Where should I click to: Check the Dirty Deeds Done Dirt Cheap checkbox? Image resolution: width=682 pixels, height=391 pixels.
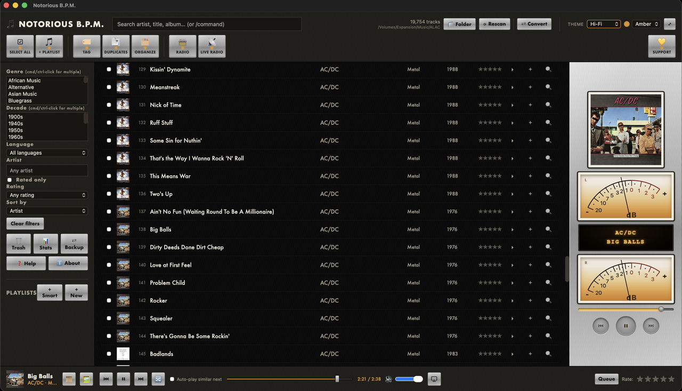(109, 247)
